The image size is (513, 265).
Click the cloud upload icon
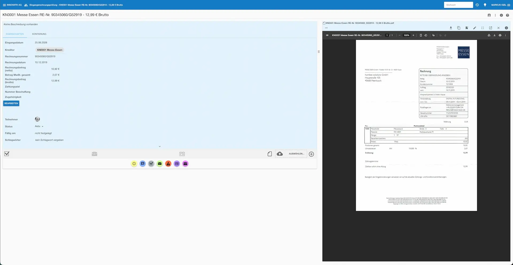(280, 154)
